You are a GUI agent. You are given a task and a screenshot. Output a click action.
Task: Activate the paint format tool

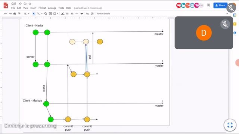click(x=19, y=14)
